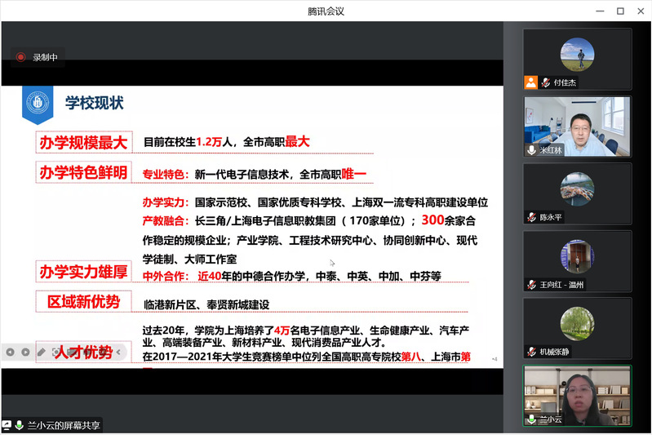Image resolution: width=652 pixels, height=435 pixels.
Task: Click the 录制中 recording status label
Action: tap(45, 57)
